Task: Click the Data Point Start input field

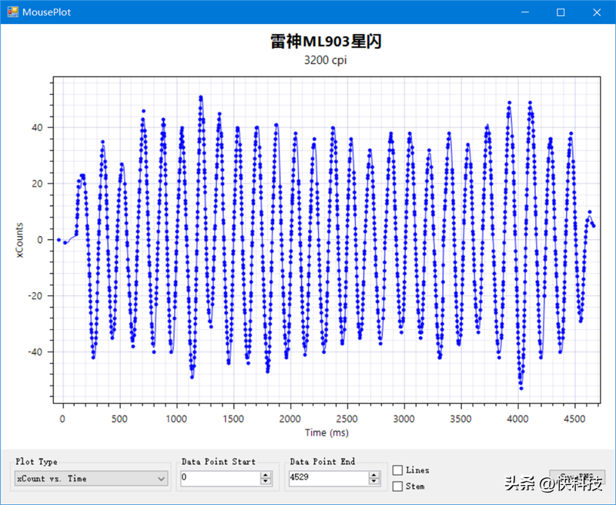Action: tap(220, 478)
